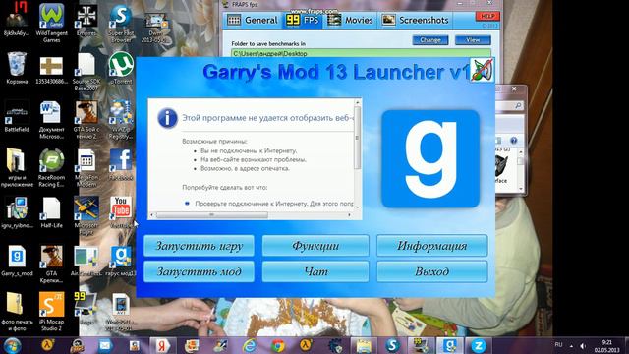Screen dimensions: 629x354
Task: Open Super Fast Browser desktop icon
Action: pos(121,24)
